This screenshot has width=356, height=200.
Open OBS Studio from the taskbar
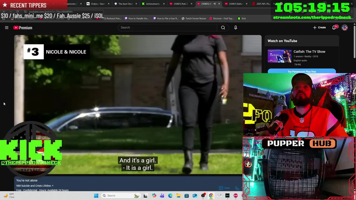(x=203, y=196)
